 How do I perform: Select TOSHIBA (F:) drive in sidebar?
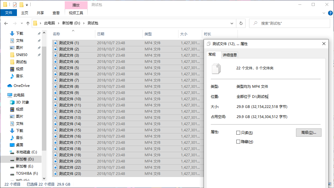24,173
